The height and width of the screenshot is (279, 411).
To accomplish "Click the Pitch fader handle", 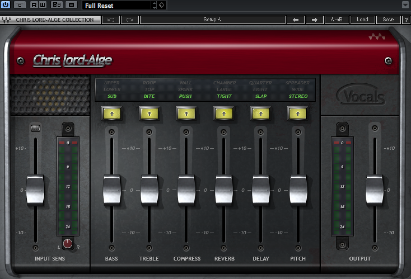I will click(x=298, y=190).
